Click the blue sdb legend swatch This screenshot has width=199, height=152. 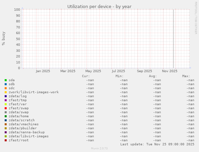coord(6,84)
